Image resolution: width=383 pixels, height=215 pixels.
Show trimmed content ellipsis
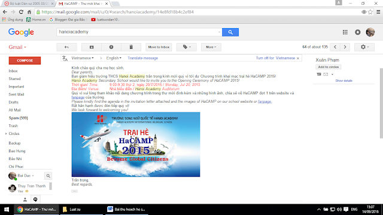click(74, 191)
